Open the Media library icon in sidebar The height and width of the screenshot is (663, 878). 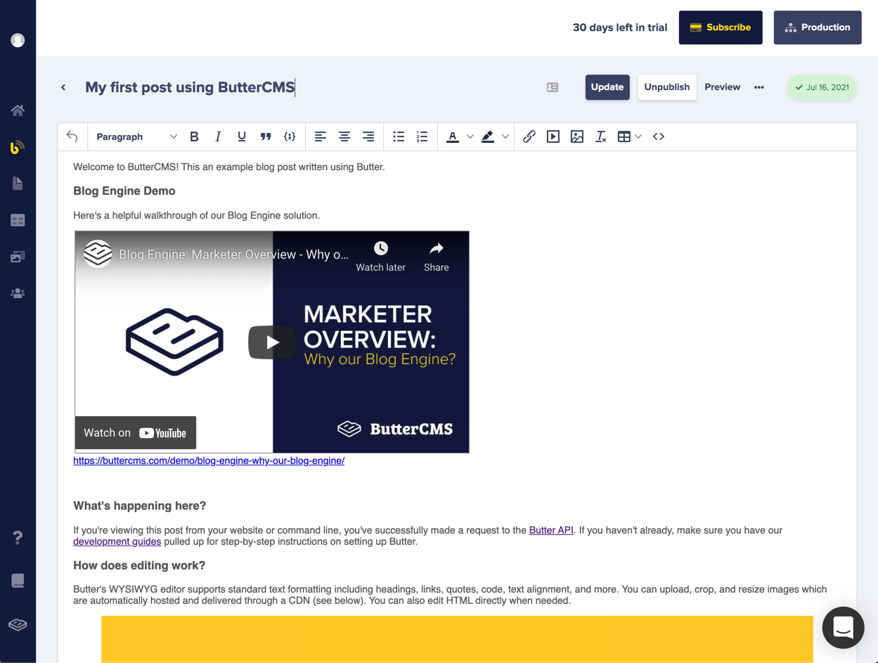click(18, 257)
